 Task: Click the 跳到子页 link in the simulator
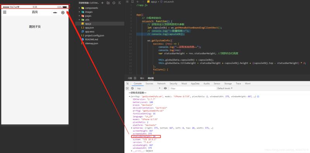(x=35, y=27)
